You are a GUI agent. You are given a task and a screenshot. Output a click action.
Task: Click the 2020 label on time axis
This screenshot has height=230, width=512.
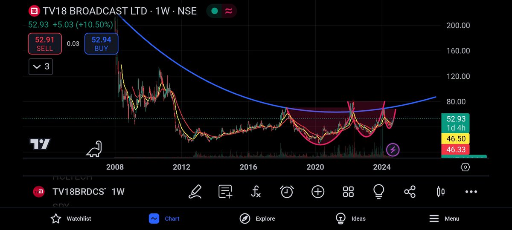tap(315, 167)
